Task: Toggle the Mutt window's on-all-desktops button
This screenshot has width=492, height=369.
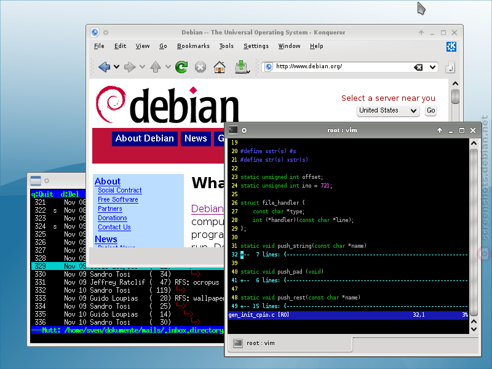Action: tap(47, 181)
